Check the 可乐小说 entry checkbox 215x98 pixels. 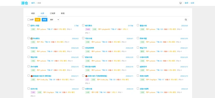(83, 38)
